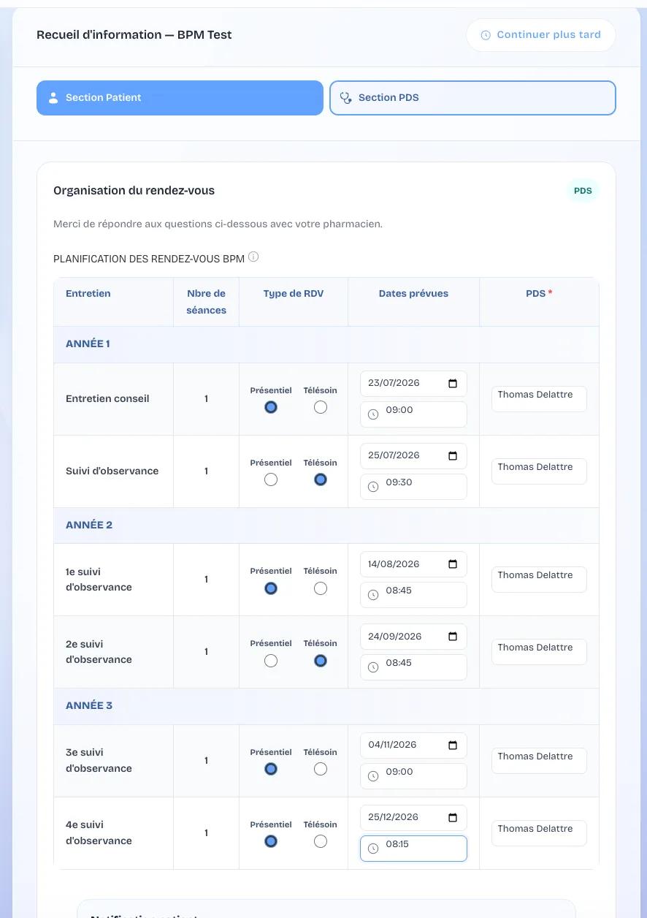Click the 08:15 time input field

click(413, 849)
